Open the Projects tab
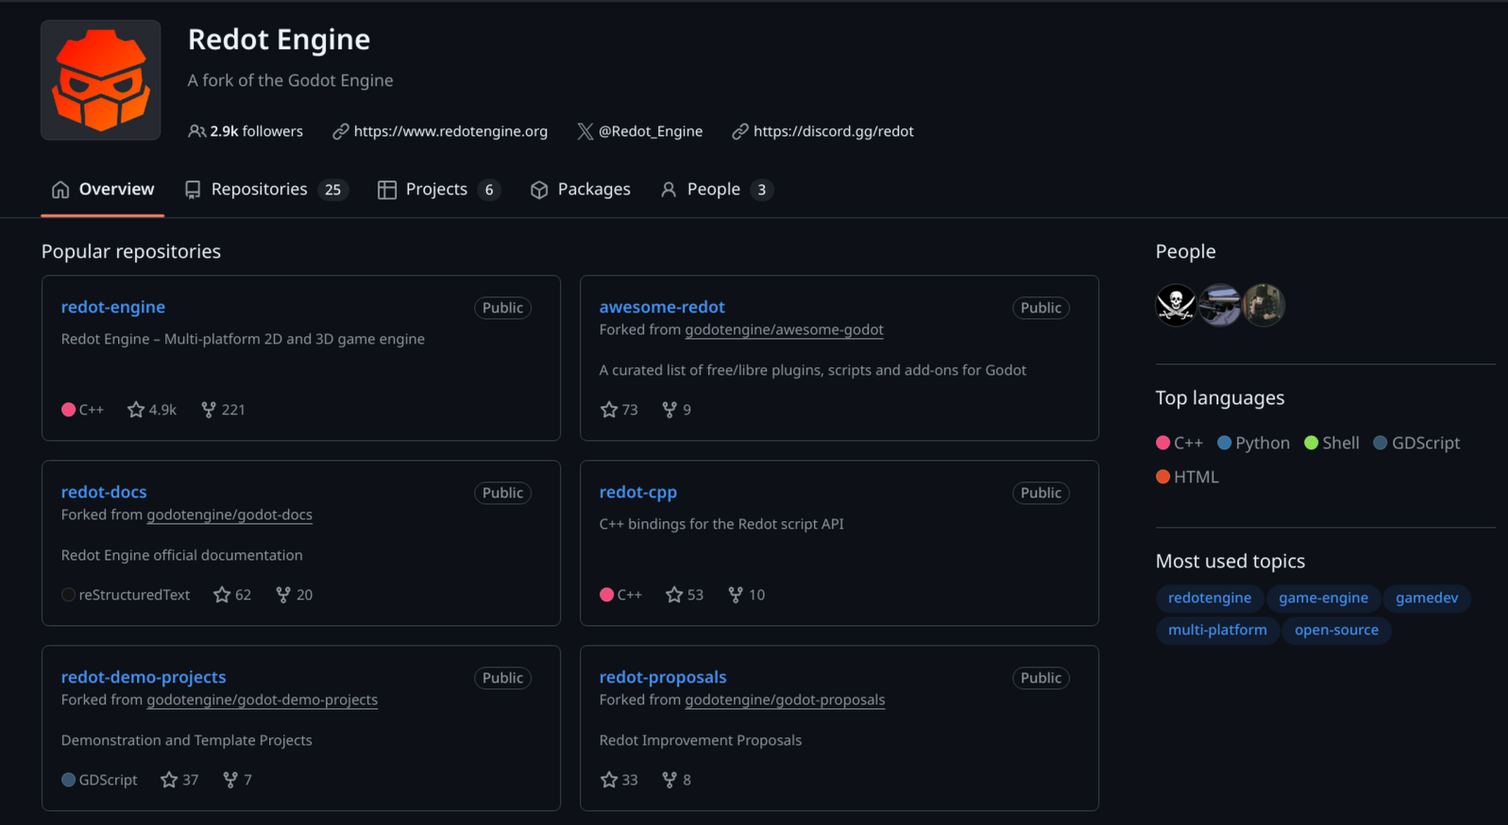Image resolution: width=1508 pixels, height=825 pixels. click(437, 190)
